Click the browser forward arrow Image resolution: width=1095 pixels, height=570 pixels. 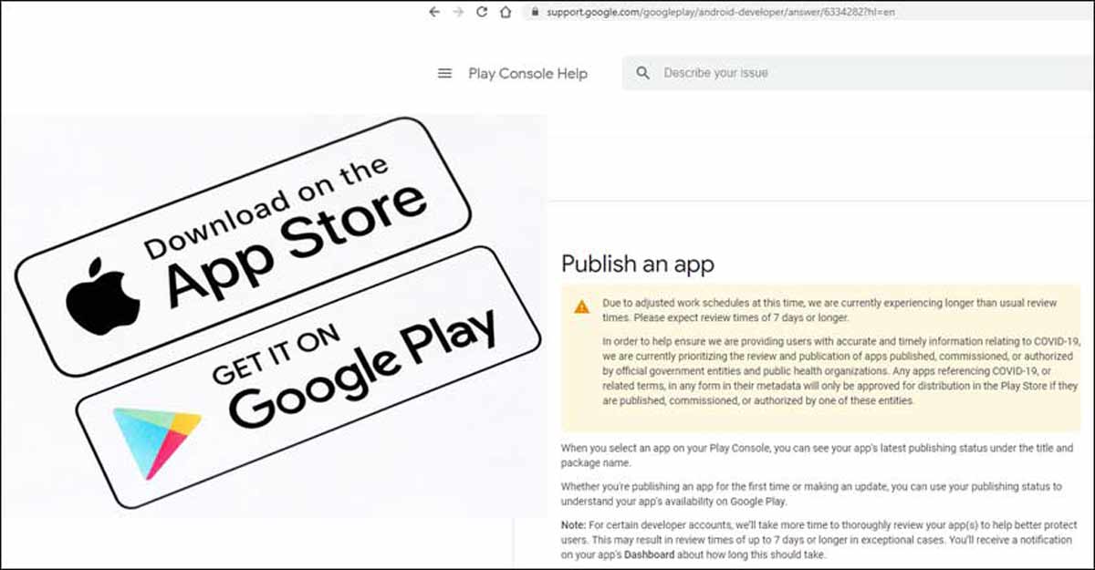(458, 13)
